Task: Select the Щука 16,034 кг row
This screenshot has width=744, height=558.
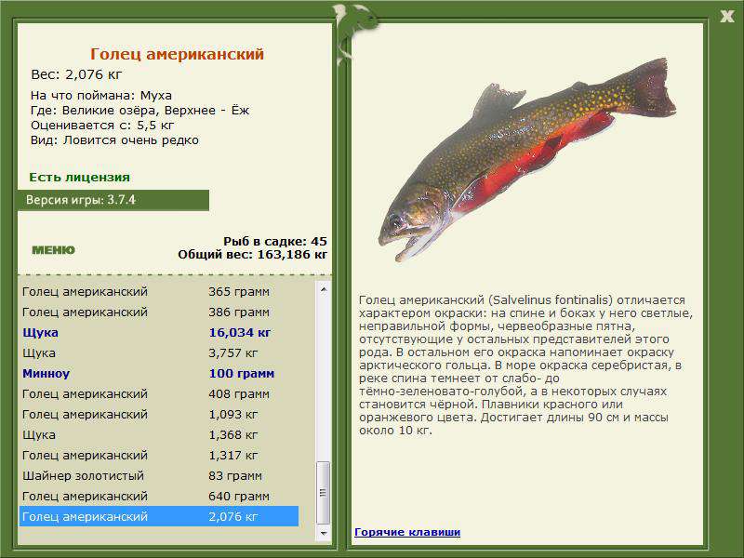Action: (x=159, y=332)
